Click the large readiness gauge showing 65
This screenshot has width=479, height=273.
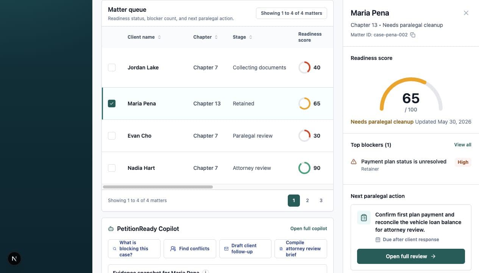[411, 95]
